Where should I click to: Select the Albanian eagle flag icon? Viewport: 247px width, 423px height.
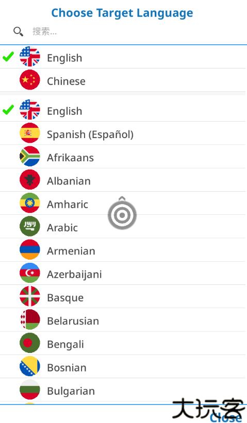pos(30,180)
